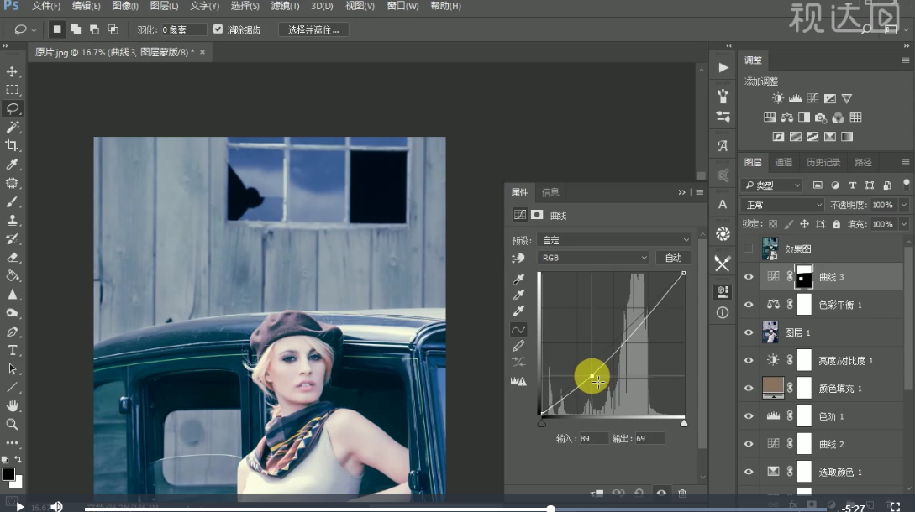915x512 pixels.
Task: Add a Curves adjustment from Adjustments panel
Action: tap(812, 98)
